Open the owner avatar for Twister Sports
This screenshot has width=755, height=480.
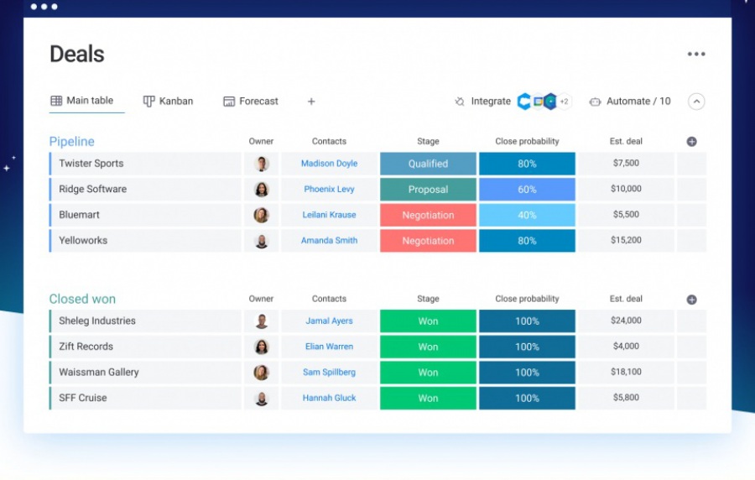point(262,164)
